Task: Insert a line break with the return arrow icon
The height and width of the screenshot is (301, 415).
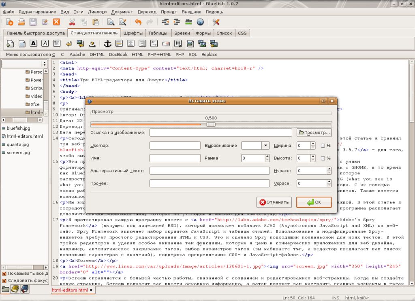Action: click(68, 44)
